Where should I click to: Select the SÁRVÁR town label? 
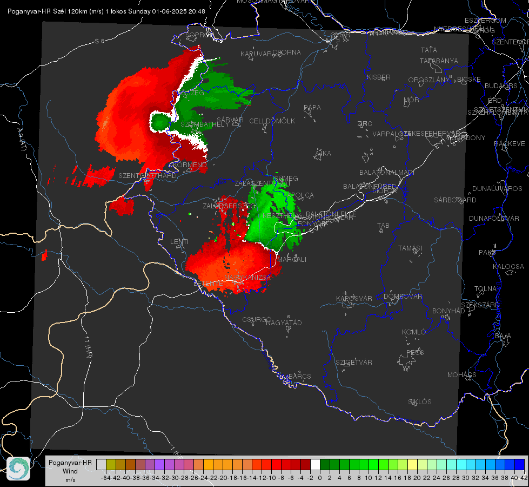[230, 120]
